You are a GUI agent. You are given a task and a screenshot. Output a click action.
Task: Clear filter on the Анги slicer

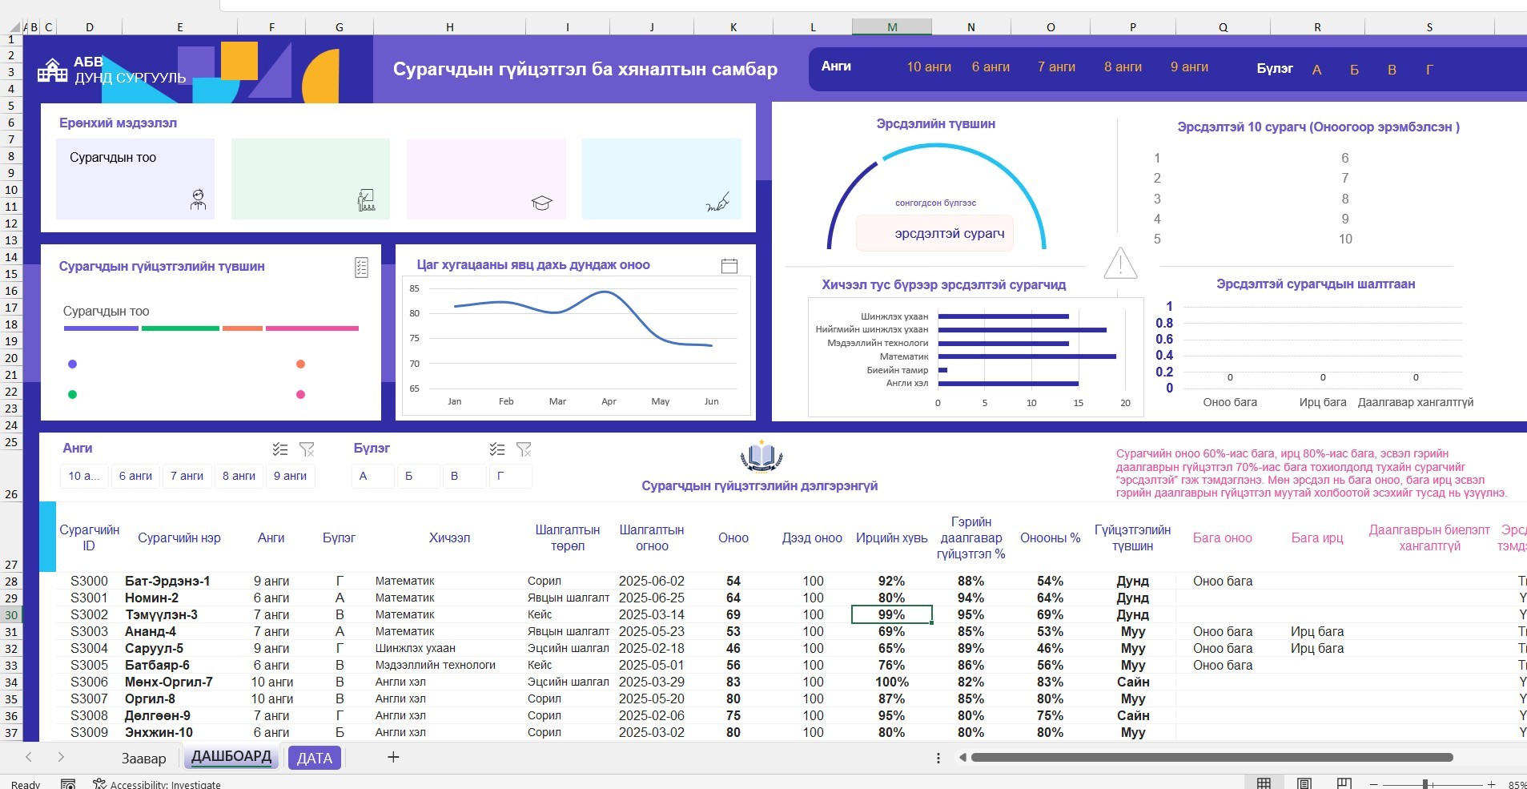307,449
